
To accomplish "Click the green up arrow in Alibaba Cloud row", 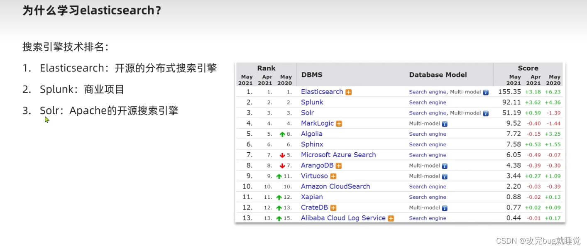I will click(279, 218).
